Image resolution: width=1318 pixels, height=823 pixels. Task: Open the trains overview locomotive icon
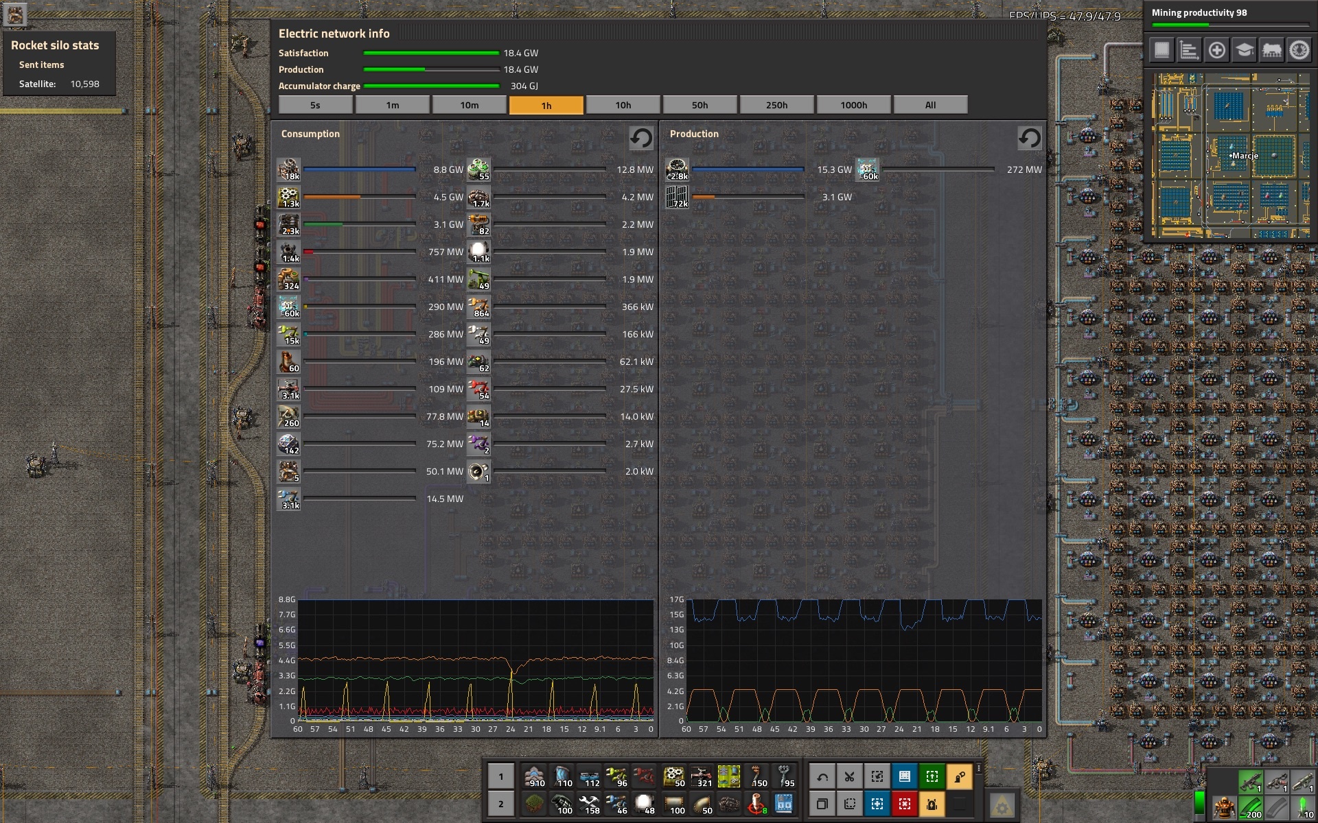[x=1271, y=50]
